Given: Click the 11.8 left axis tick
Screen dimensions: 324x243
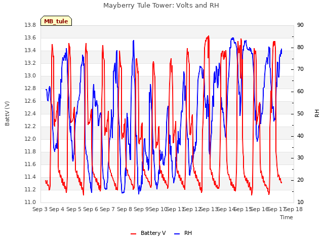Looking at the screenshot, I should tap(30, 152).
